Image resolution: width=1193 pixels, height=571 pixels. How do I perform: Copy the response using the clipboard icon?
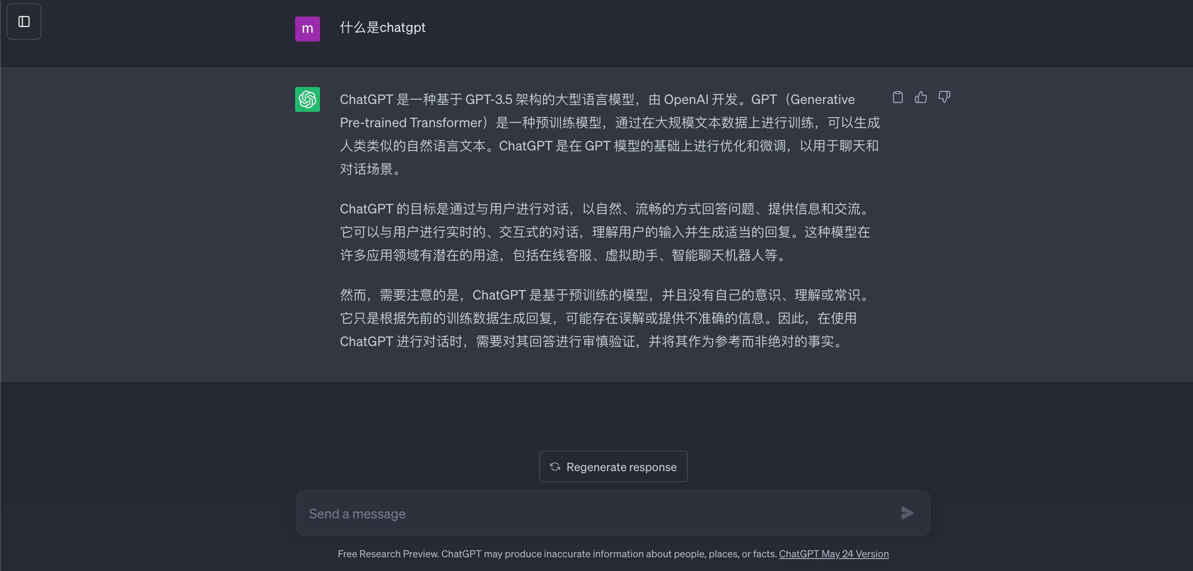click(897, 97)
